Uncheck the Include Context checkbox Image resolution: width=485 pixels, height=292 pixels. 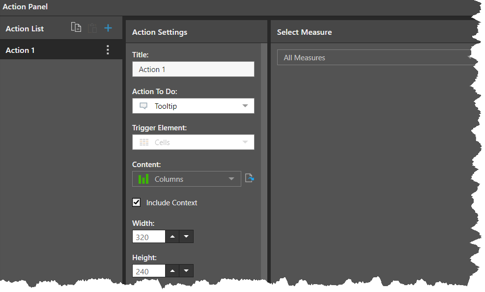[137, 202]
